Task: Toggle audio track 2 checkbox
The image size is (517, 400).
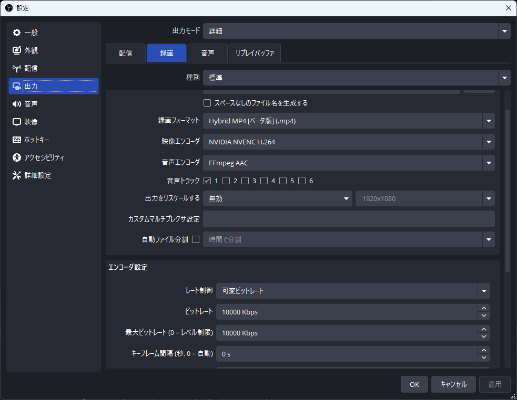Action: [226, 181]
